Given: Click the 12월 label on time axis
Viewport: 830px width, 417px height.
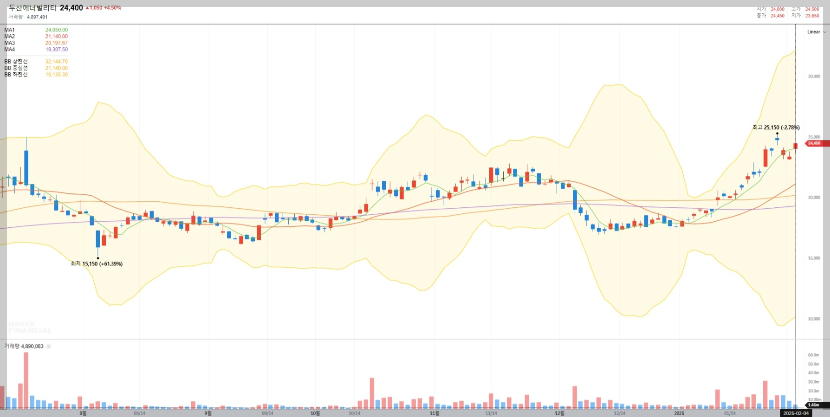Looking at the screenshot, I should point(560,413).
